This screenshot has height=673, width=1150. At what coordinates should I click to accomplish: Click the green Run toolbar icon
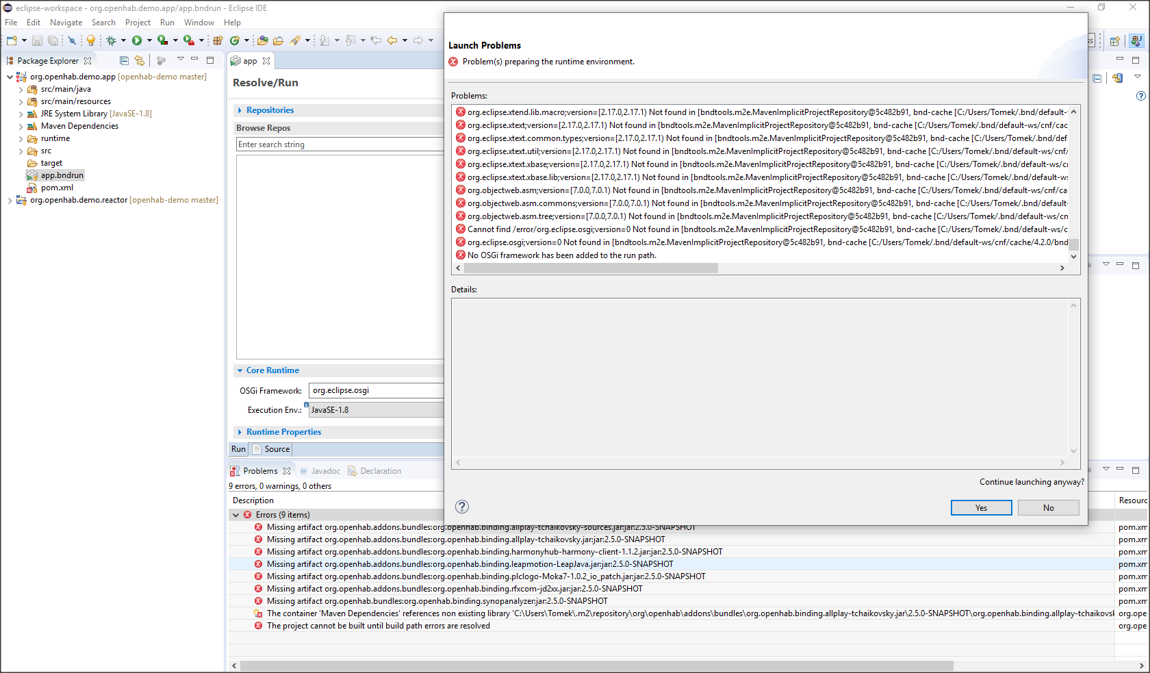pos(137,40)
